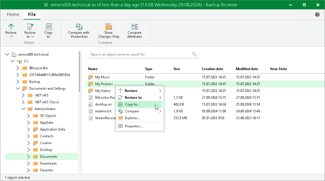Click the Application Data folder icon
Screen dimensions: 325x181
click(36, 129)
